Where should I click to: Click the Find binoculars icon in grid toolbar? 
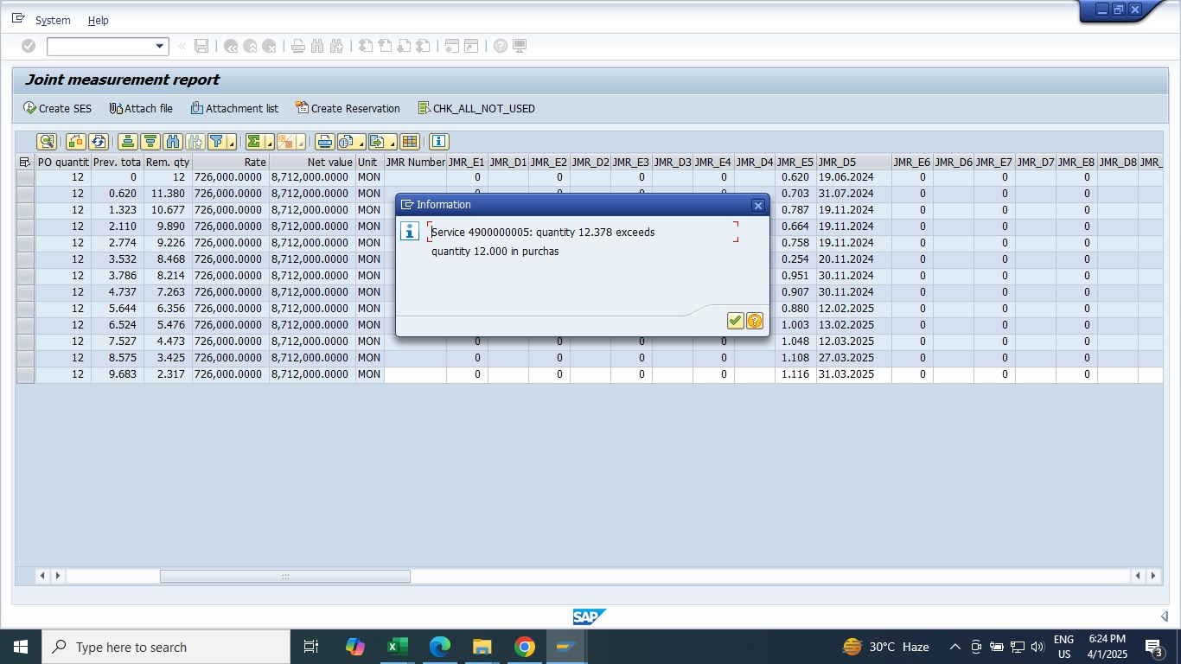point(173,142)
